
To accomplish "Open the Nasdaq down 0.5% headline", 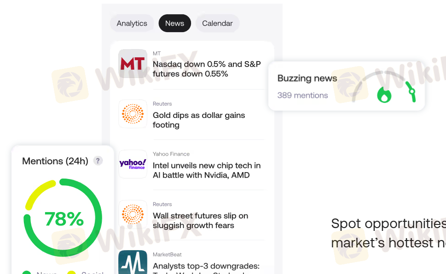I will coord(207,69).
